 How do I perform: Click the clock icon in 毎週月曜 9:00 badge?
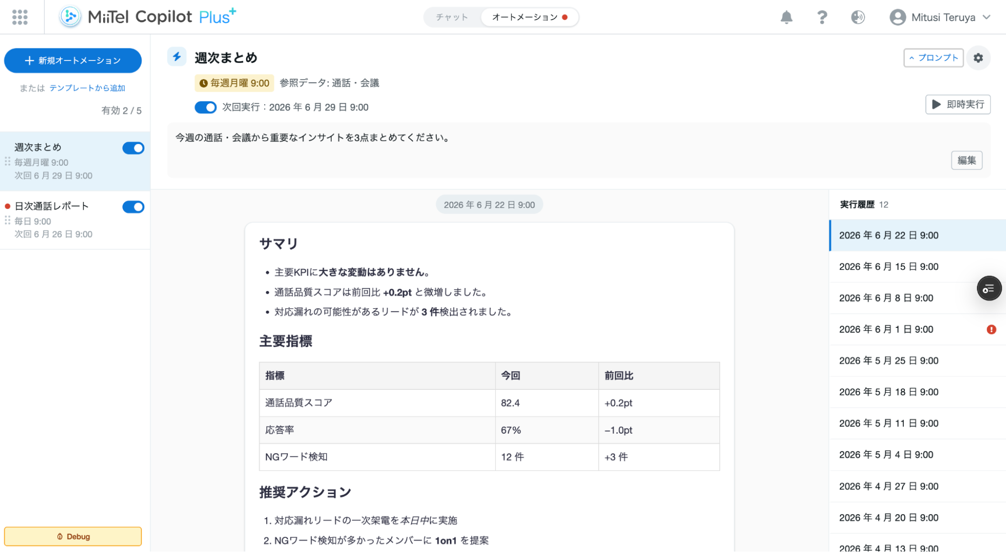(x=203, y=83)
